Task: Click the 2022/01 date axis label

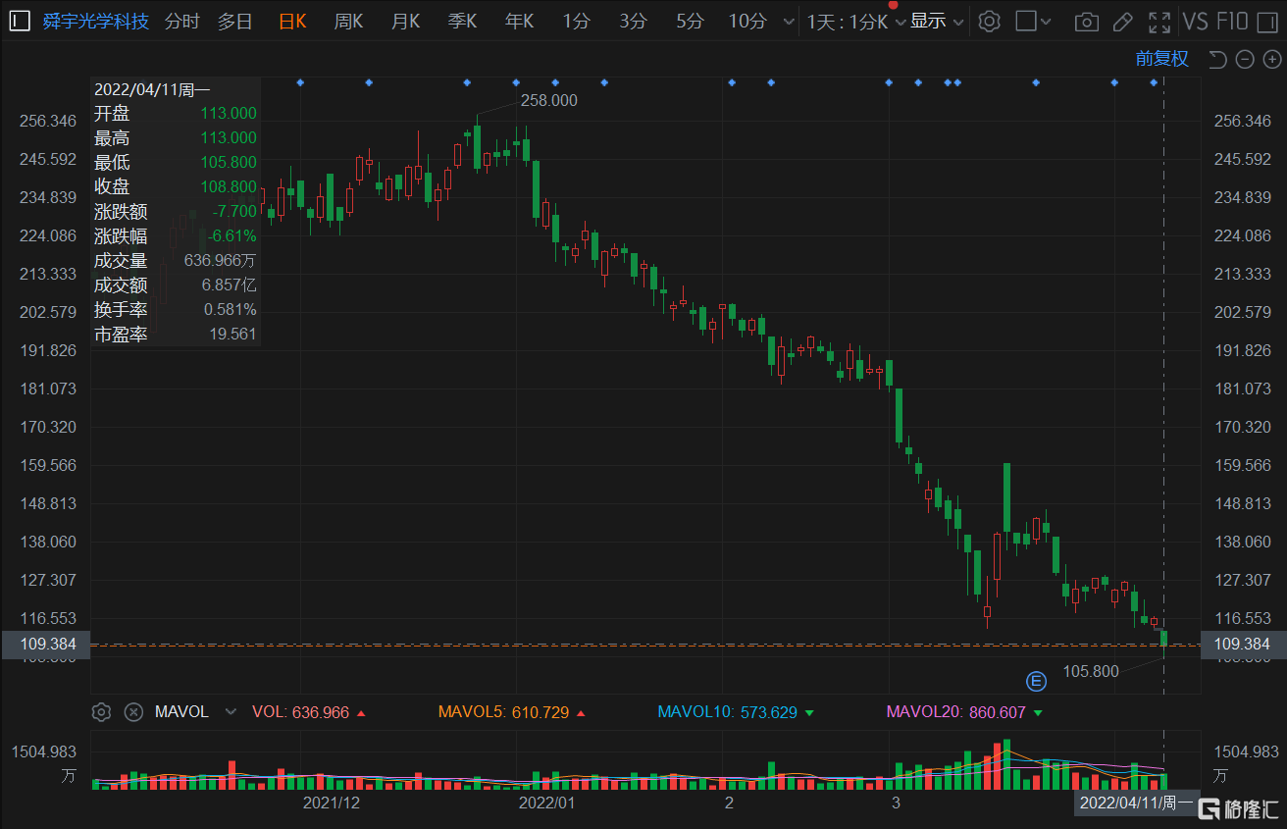Action: [x=546, y=803]
